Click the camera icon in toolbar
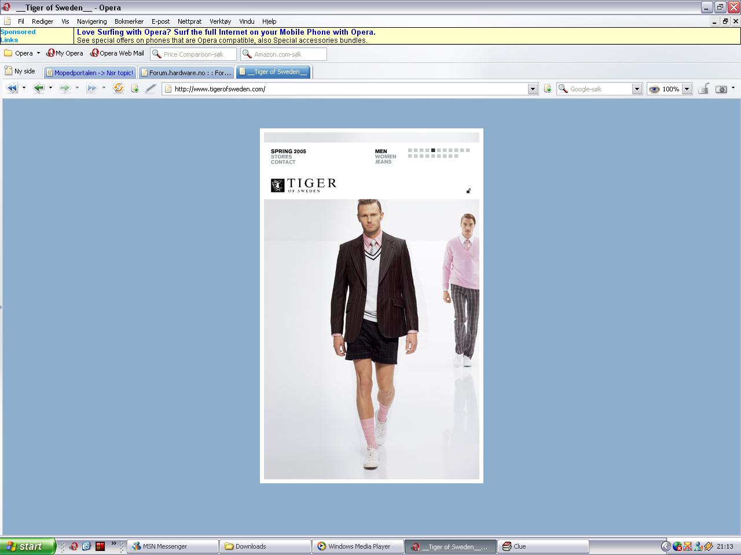 pyautogui.click(x=721, y=89)
